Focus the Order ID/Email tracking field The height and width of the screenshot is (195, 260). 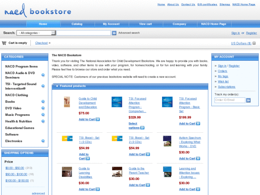[x=230, y=100]
